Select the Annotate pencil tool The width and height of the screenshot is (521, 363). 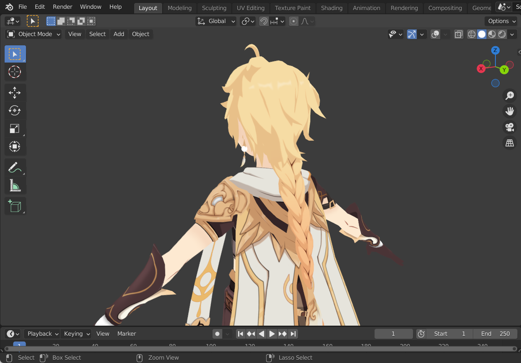point(15,167)
